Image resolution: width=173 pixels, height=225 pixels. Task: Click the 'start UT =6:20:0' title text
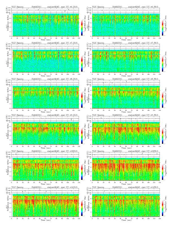point(69,7)
